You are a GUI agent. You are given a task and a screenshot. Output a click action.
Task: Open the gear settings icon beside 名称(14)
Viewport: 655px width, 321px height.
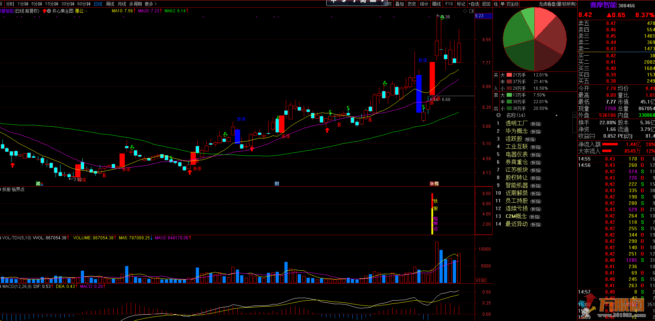[x=498, y=115]
